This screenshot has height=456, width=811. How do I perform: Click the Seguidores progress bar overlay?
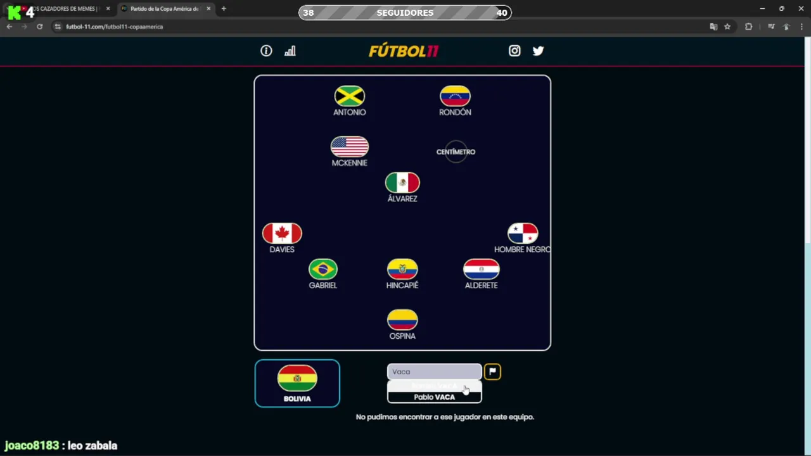pos(405,13)
